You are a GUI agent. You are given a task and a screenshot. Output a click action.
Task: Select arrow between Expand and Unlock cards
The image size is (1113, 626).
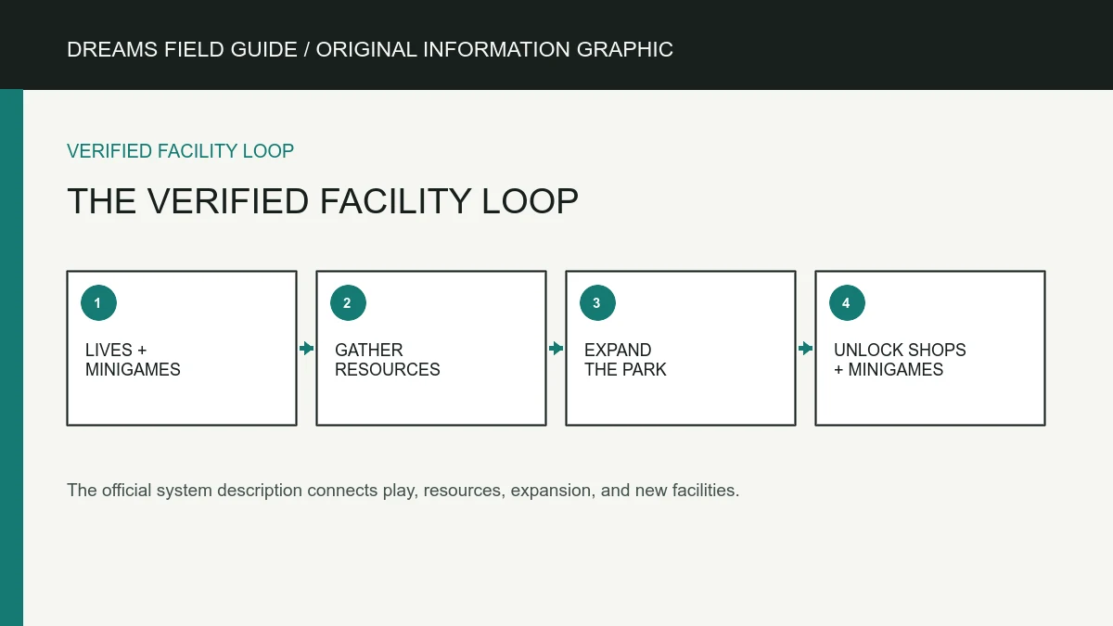(806, 349)
